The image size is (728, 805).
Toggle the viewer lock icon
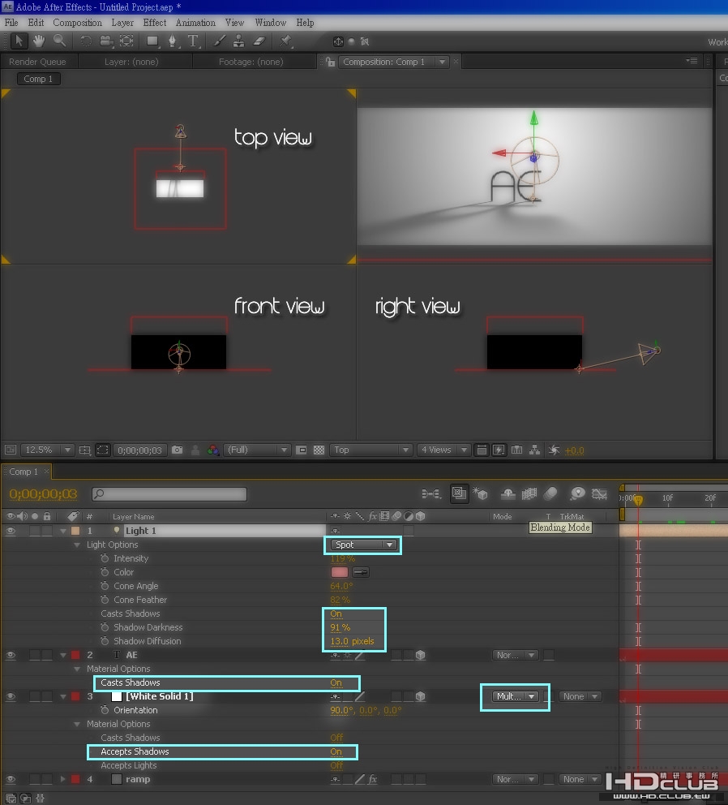point(331,62)
